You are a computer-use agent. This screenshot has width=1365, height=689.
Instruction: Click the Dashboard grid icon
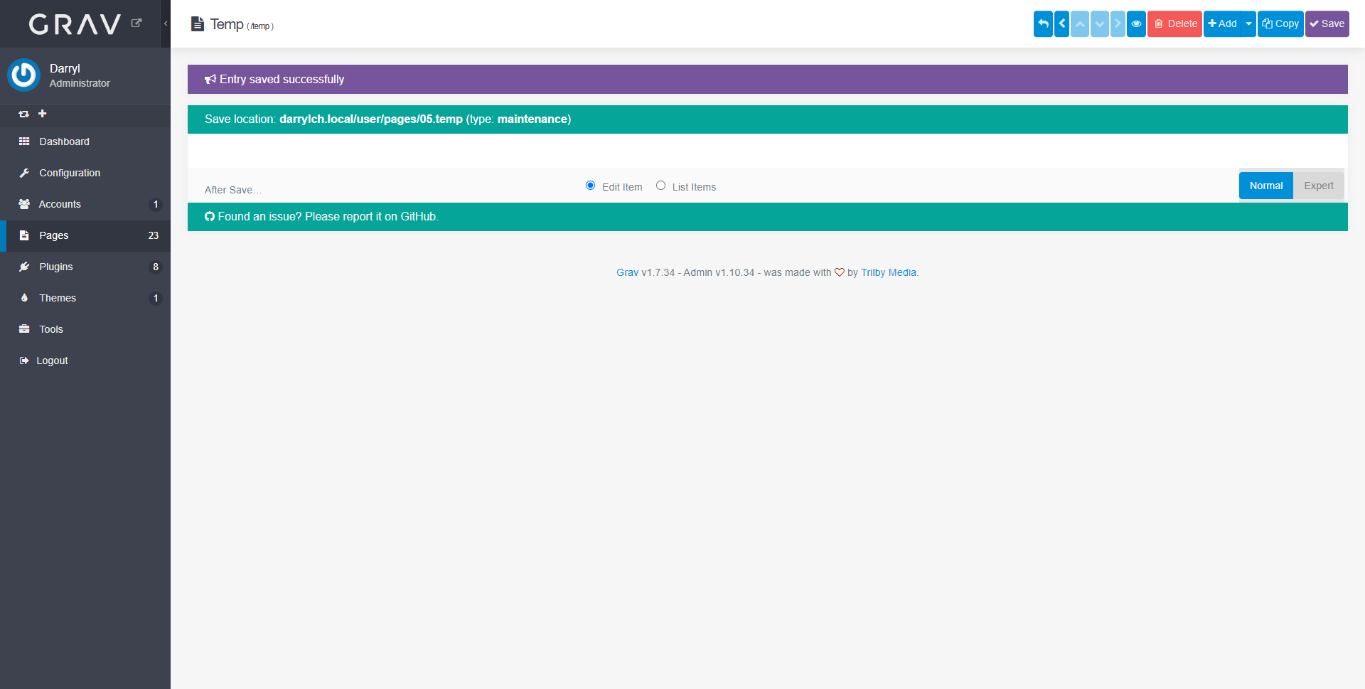(x=24, y=141)
